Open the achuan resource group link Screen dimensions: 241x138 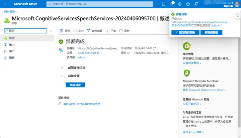point(82,57)
